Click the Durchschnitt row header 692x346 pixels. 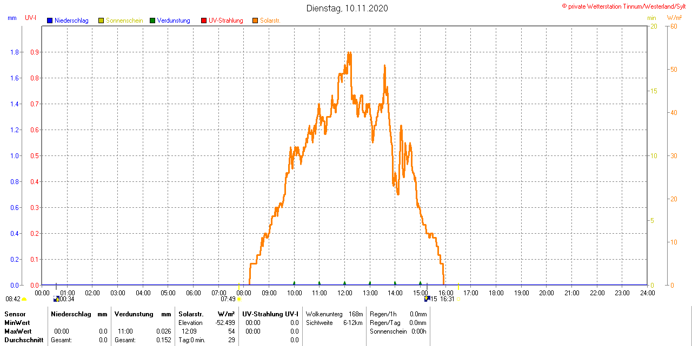click(x=23, y=340)
